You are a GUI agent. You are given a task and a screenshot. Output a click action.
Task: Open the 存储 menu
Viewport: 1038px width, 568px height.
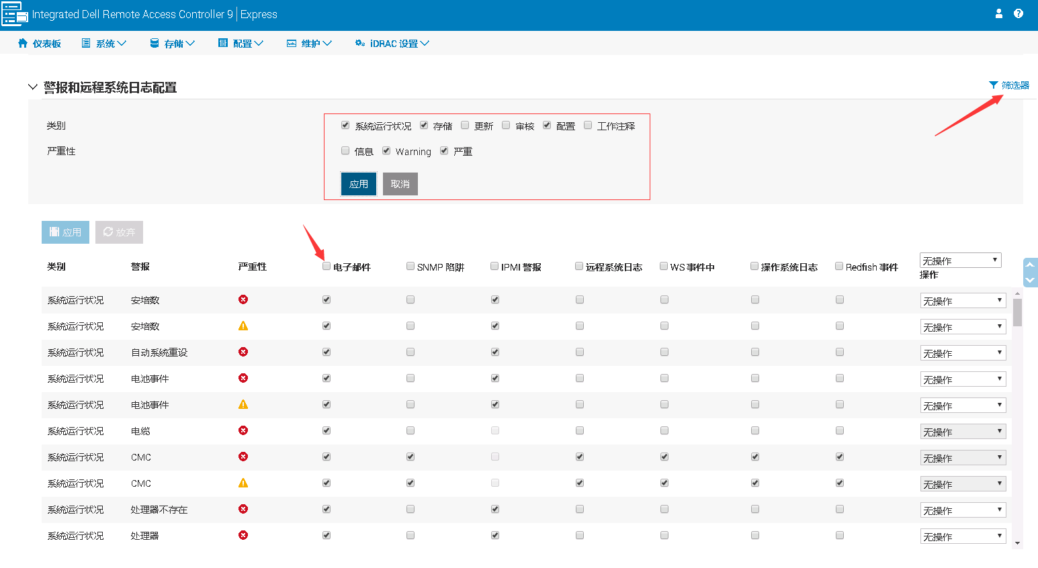point(173,43)
